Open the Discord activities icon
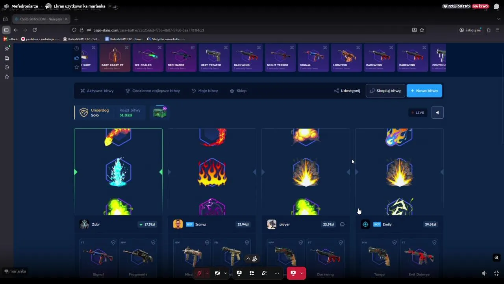This screenshot has height=284, width=504. [x=252, y=273]
